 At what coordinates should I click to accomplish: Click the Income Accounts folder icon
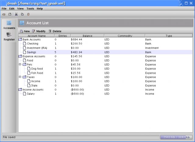point(20,90)
